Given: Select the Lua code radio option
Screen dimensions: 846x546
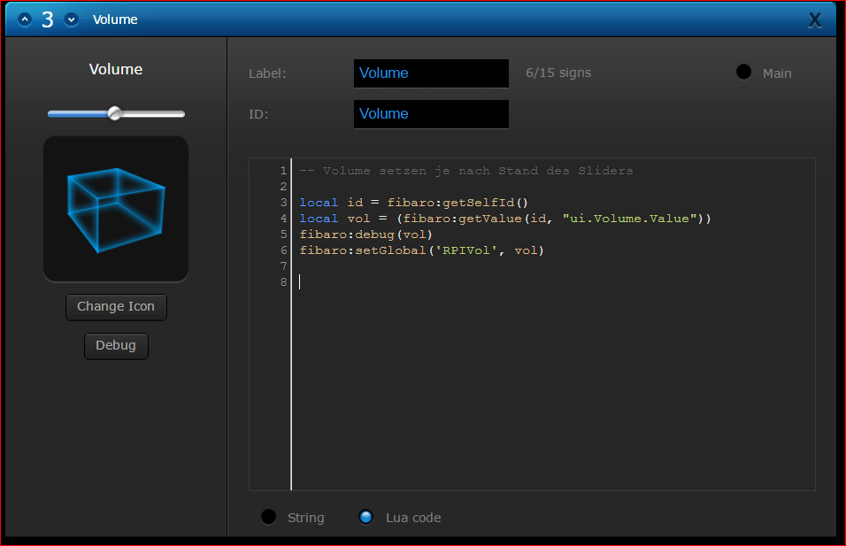Looking at the screenshot, I should (366, 518).
